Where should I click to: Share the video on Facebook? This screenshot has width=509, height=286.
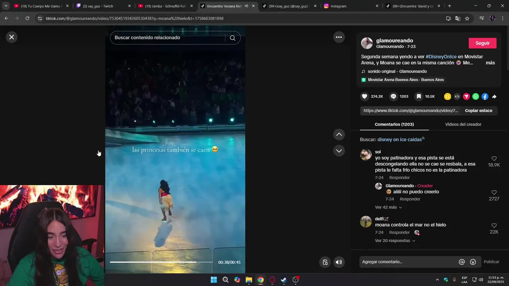(485, 97)
